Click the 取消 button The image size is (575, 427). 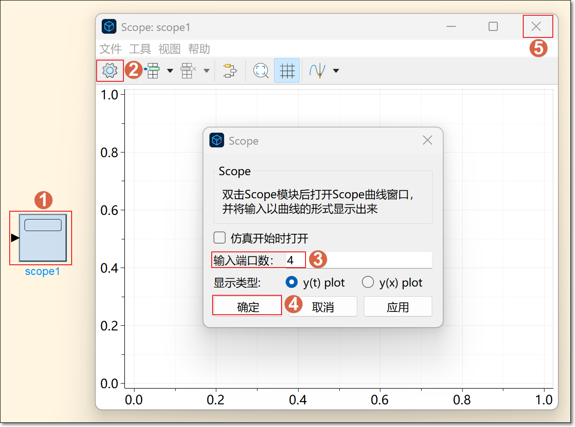tap(323, 307)
